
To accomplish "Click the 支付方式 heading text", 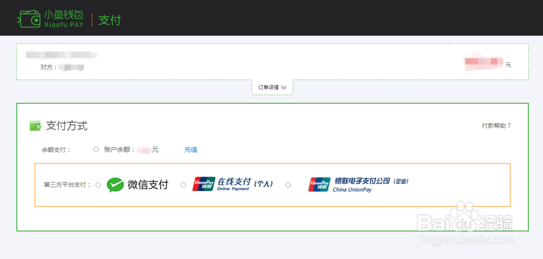I will point(67,126).
